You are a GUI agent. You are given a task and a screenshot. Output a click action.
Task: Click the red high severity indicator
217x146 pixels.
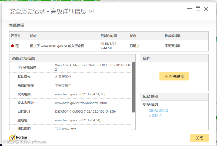pos(12,46)
